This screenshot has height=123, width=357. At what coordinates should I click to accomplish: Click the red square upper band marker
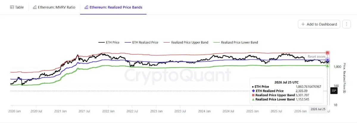pyautogui.click(x=328, y=53)
